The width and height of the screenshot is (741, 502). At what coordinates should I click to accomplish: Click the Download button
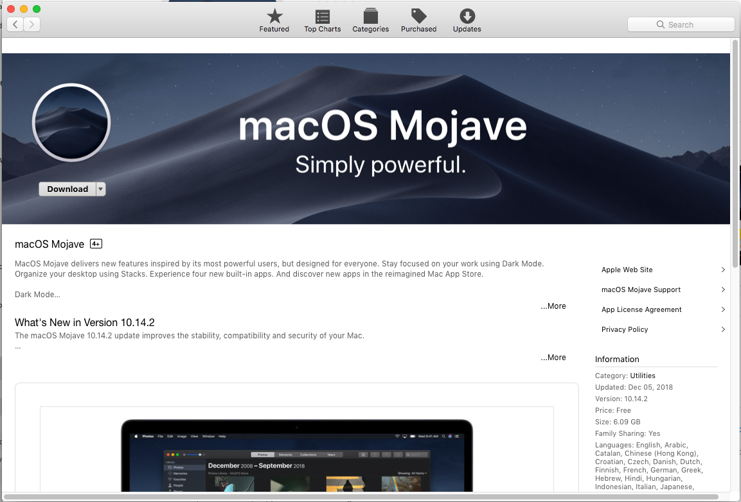point(67,189)
